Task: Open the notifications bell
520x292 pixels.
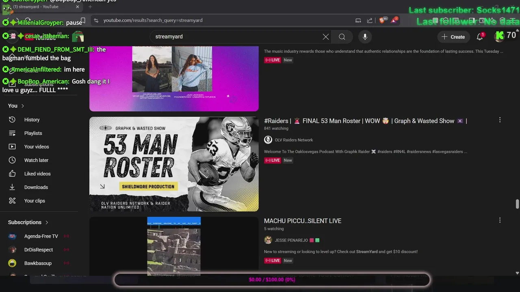Action: tap(480, 37)
